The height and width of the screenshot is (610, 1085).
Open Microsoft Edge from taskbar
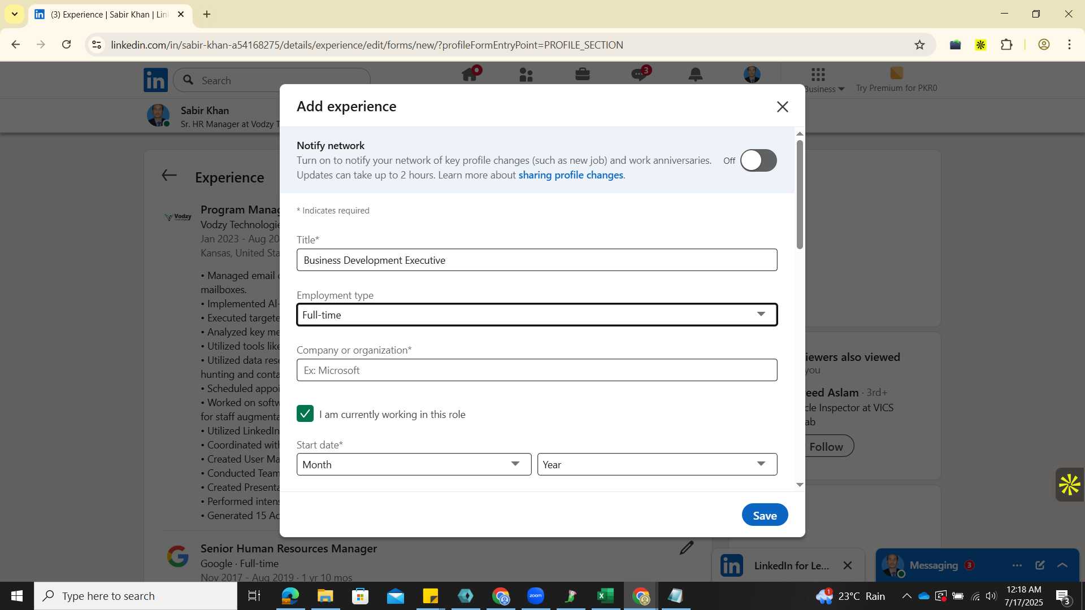click(290, 596)
